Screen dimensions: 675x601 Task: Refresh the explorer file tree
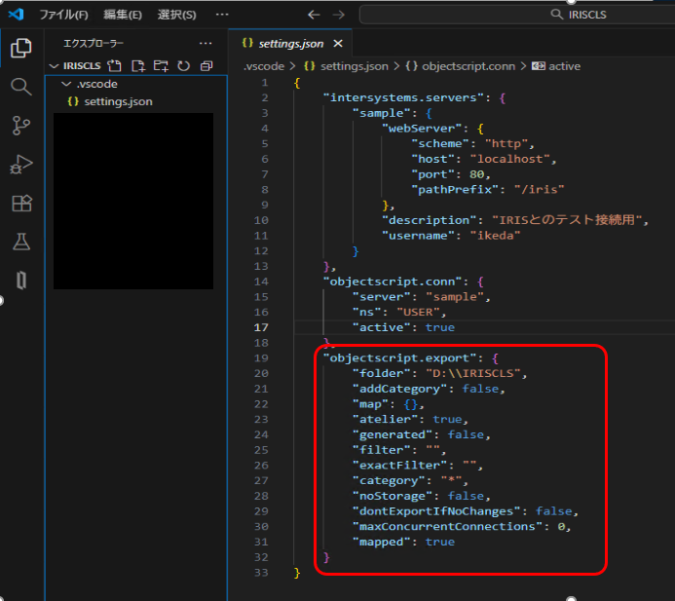pyautogui.click(x=183, y=66)
